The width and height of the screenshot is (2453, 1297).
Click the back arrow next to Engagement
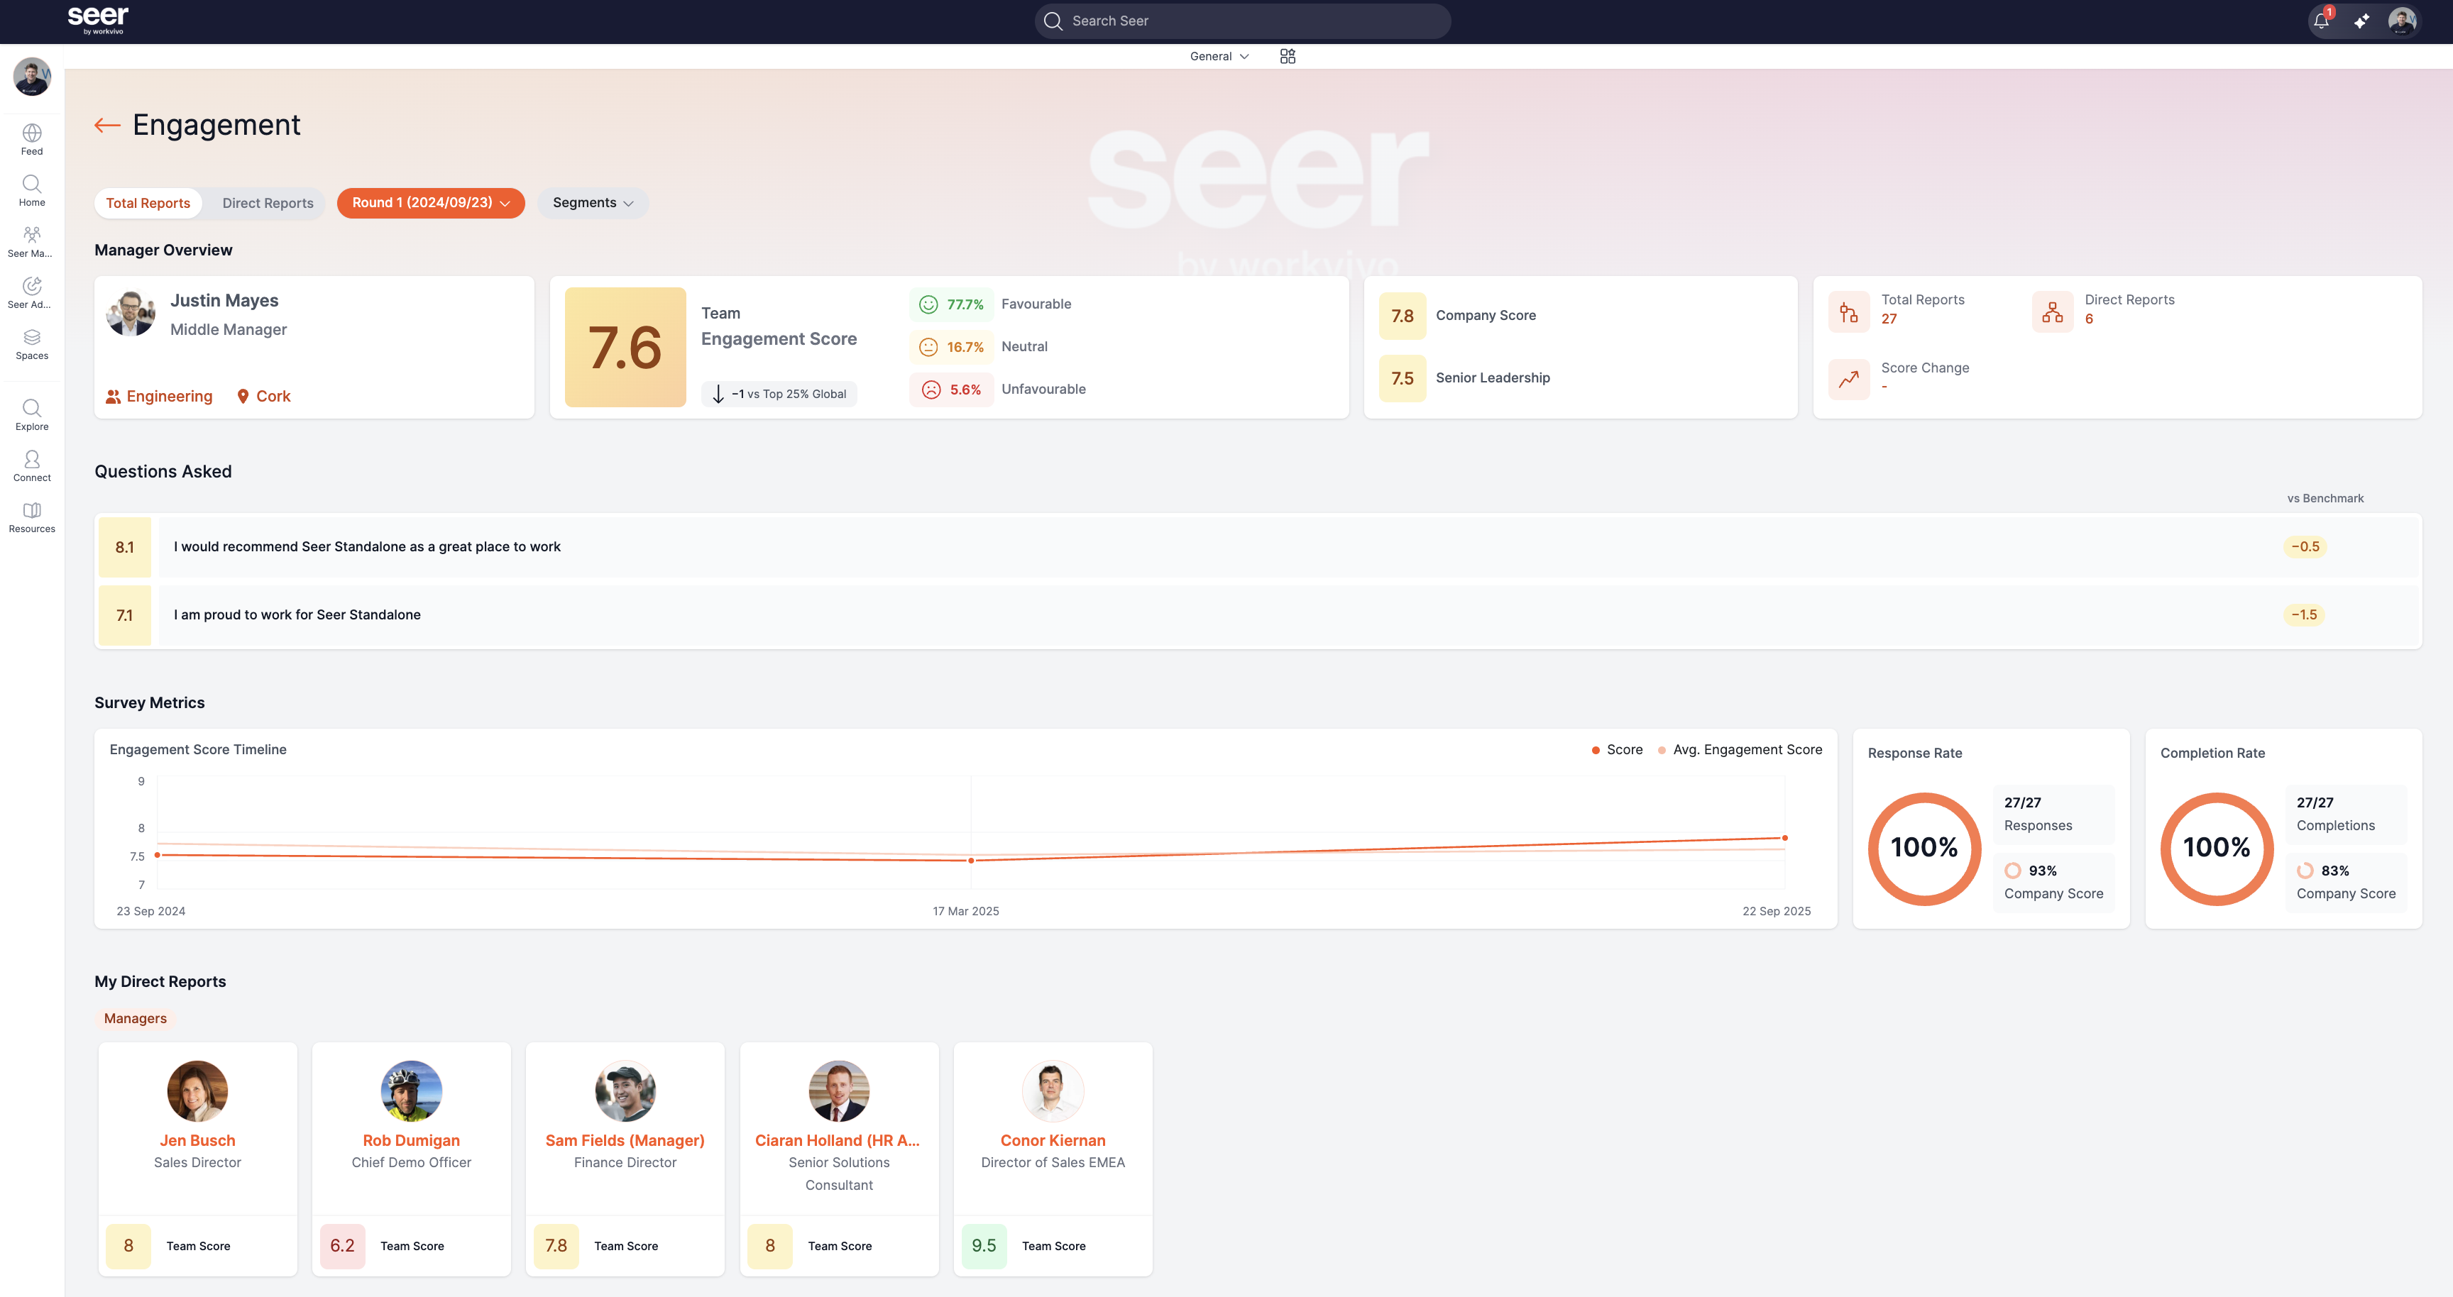coord(106,125)
